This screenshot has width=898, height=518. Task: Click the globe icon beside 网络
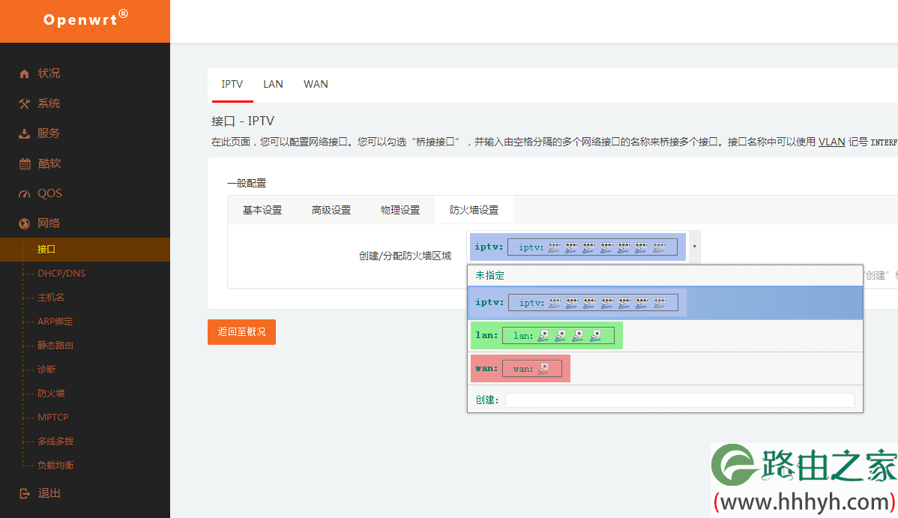24,223
